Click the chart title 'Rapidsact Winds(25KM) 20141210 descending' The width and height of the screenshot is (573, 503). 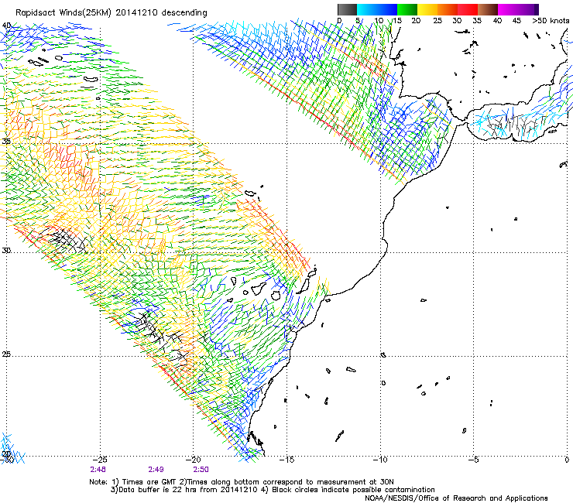point(111,13)
